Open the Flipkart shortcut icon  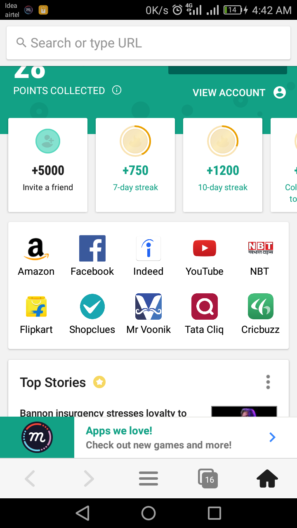pyautogui.click(x=36, y=307)
